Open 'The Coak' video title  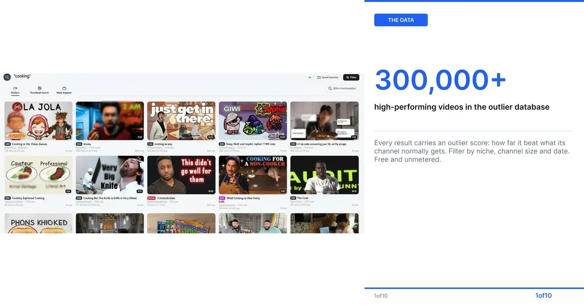pyautogui.click(x=303, y=198)
